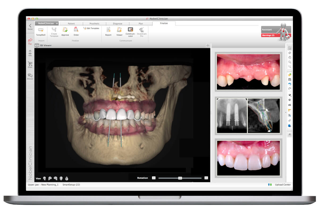Set 3D view to the fifth skull orientation
319x215 pixels.
tap(67, 178)
